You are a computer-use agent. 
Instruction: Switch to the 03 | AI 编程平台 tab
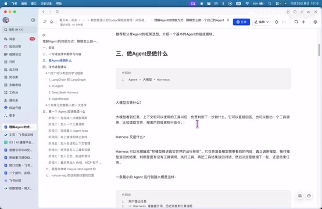point(19,142)
